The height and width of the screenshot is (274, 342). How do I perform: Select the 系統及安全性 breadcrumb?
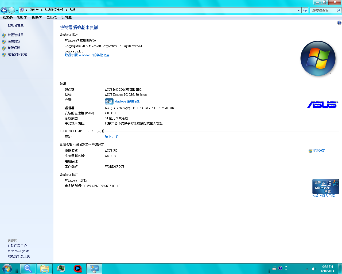click(x=54, y=10)
